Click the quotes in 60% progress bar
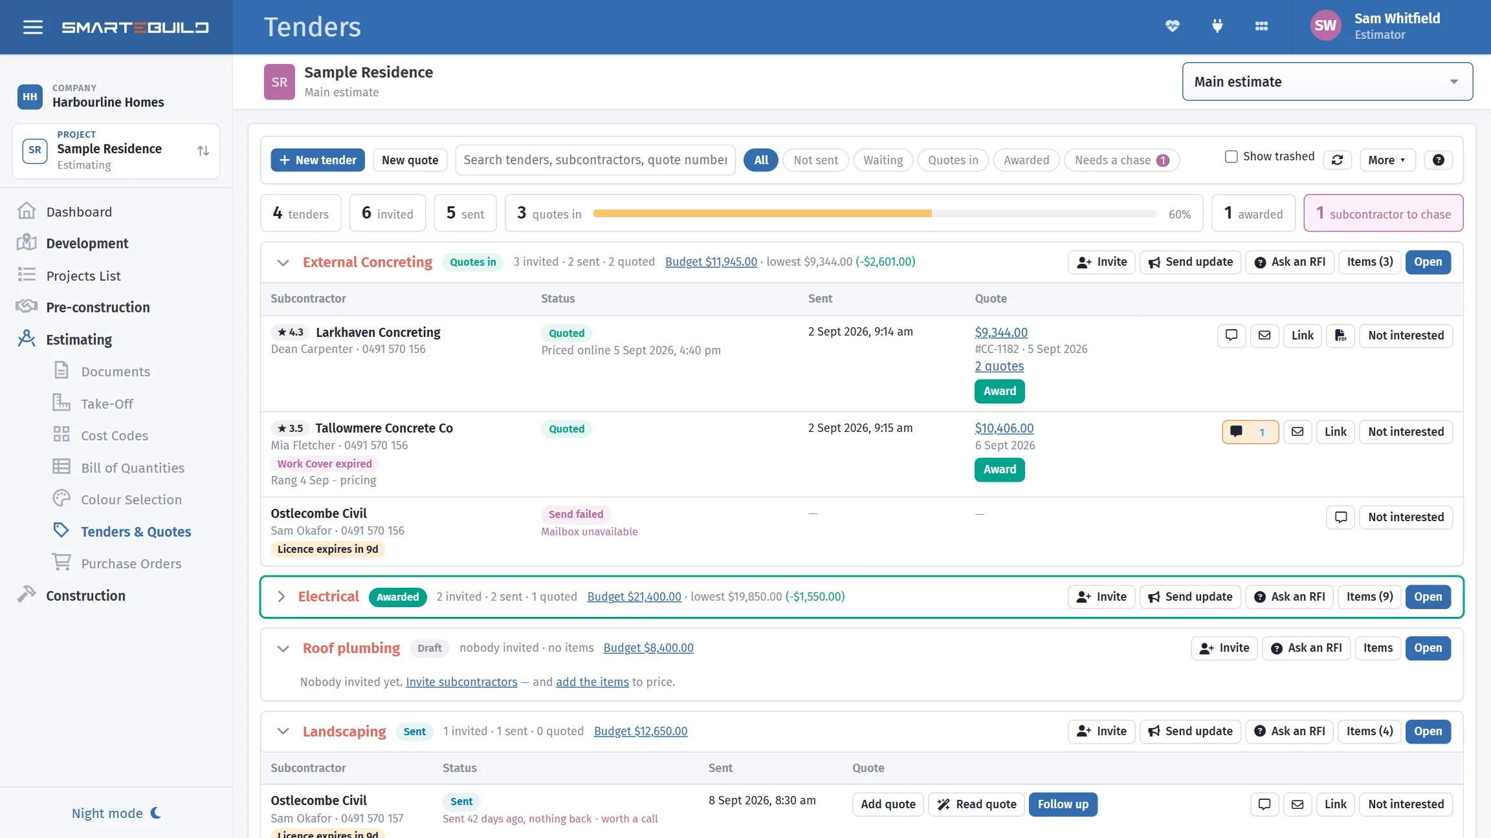Image resolution: width=1491 pixels, height=838 pixels. click(874, 213)
